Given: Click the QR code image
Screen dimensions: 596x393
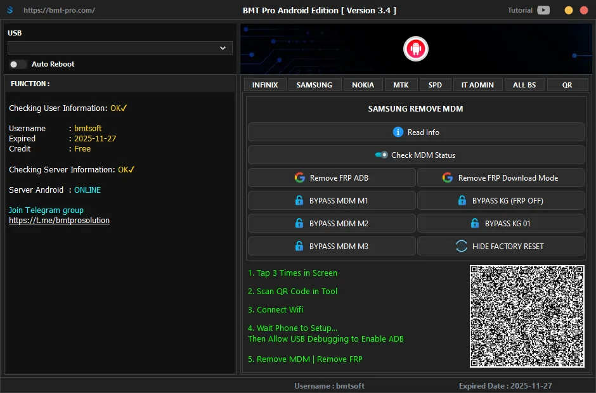Looking at the screenshot, I should [x=526, y=316].
